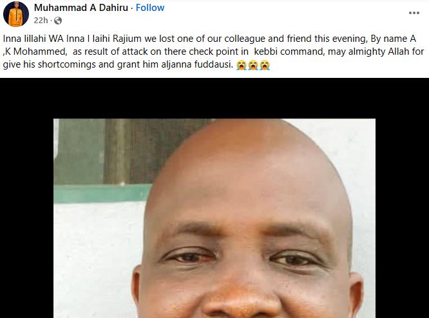Click the words 'Inna lillahi' in the post
This screenshot has width=429, height=318.
24,39
